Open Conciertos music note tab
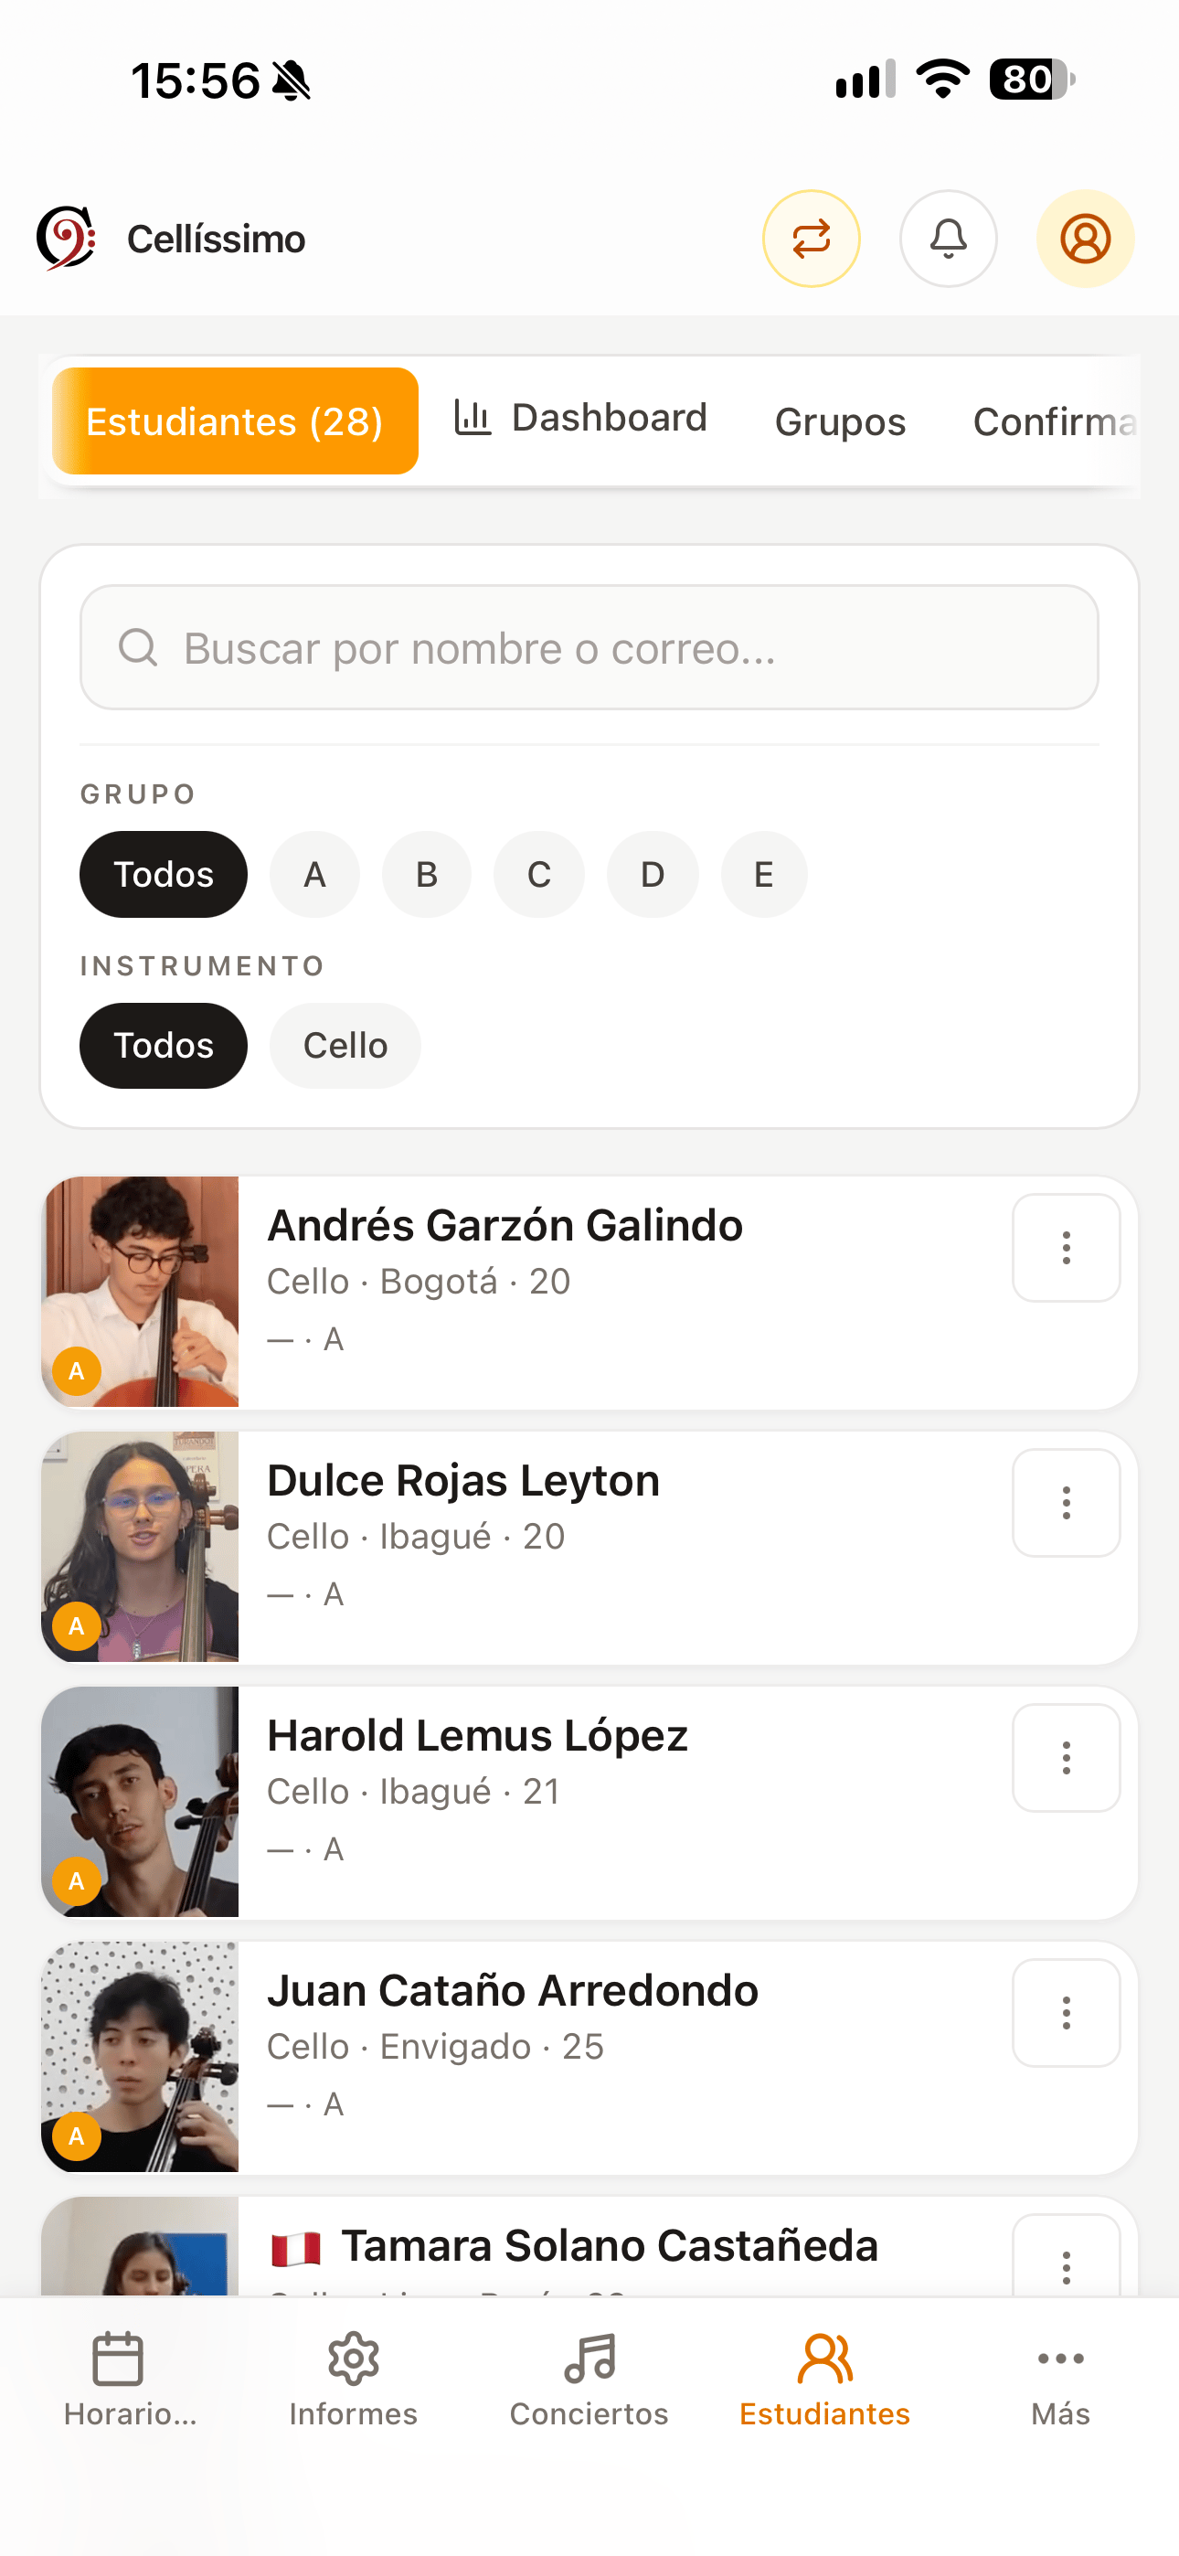 coord(589,2380)
